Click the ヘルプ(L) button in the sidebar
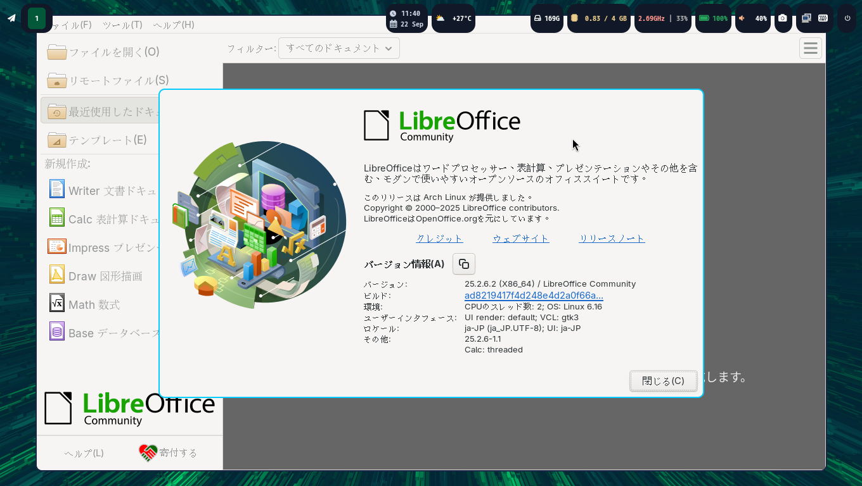This screenshot has height=486, width=862. (84, 453)
